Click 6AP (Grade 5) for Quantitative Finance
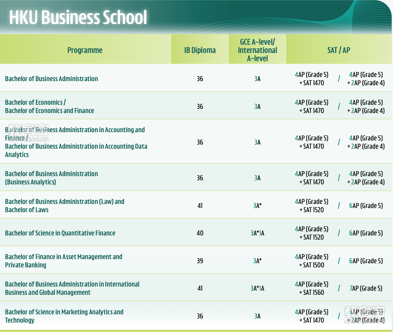The height and width of the screenshot is (332, 393). 366,233
